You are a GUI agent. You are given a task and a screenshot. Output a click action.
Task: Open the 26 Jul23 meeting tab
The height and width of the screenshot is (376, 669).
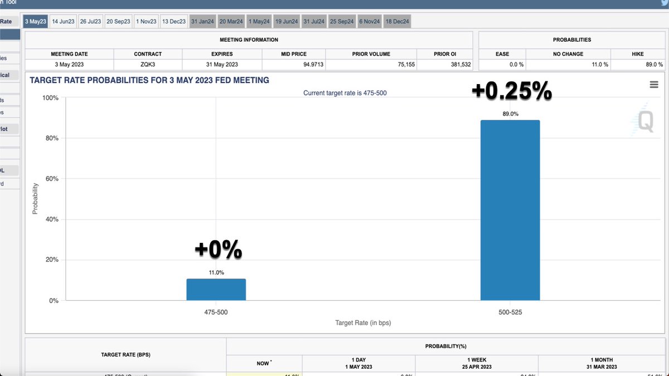[x=90, y=22]
